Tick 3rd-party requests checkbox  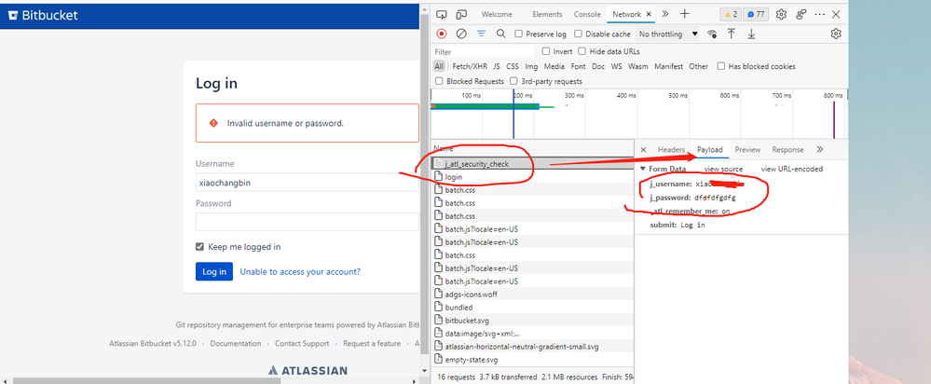tap(513, 81)
